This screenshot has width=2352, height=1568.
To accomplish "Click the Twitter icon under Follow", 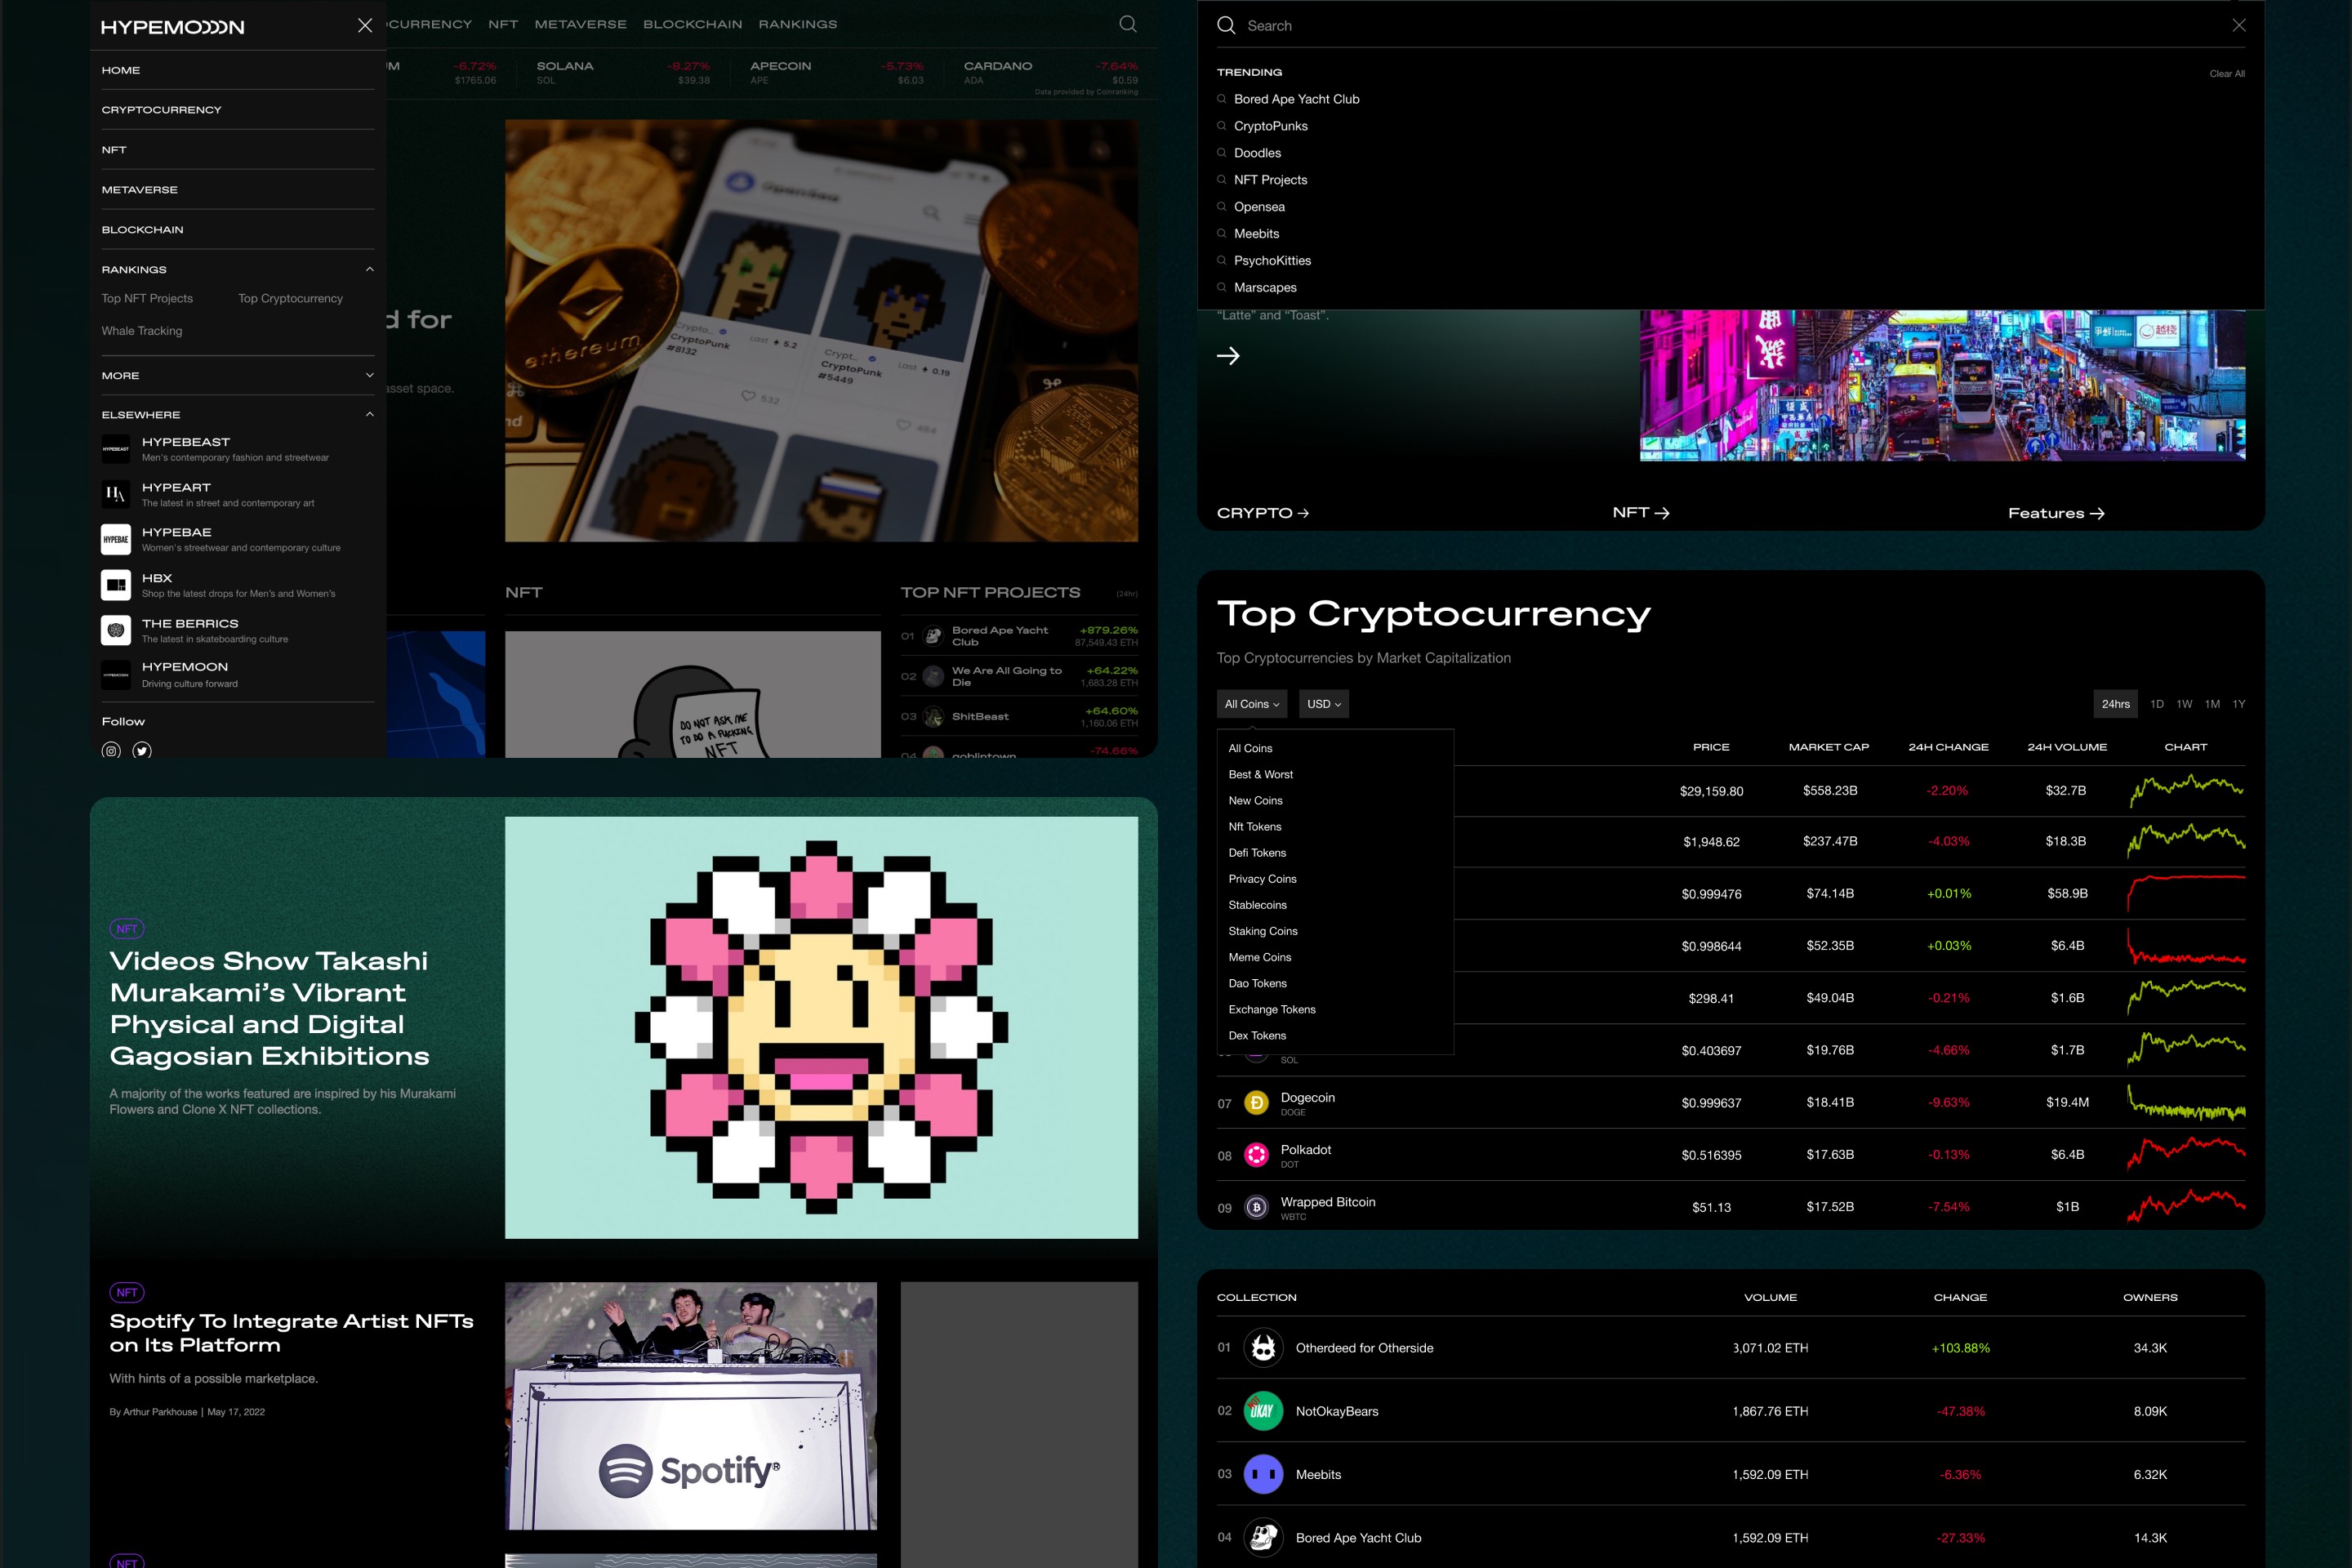I will [x=142, y=750].
